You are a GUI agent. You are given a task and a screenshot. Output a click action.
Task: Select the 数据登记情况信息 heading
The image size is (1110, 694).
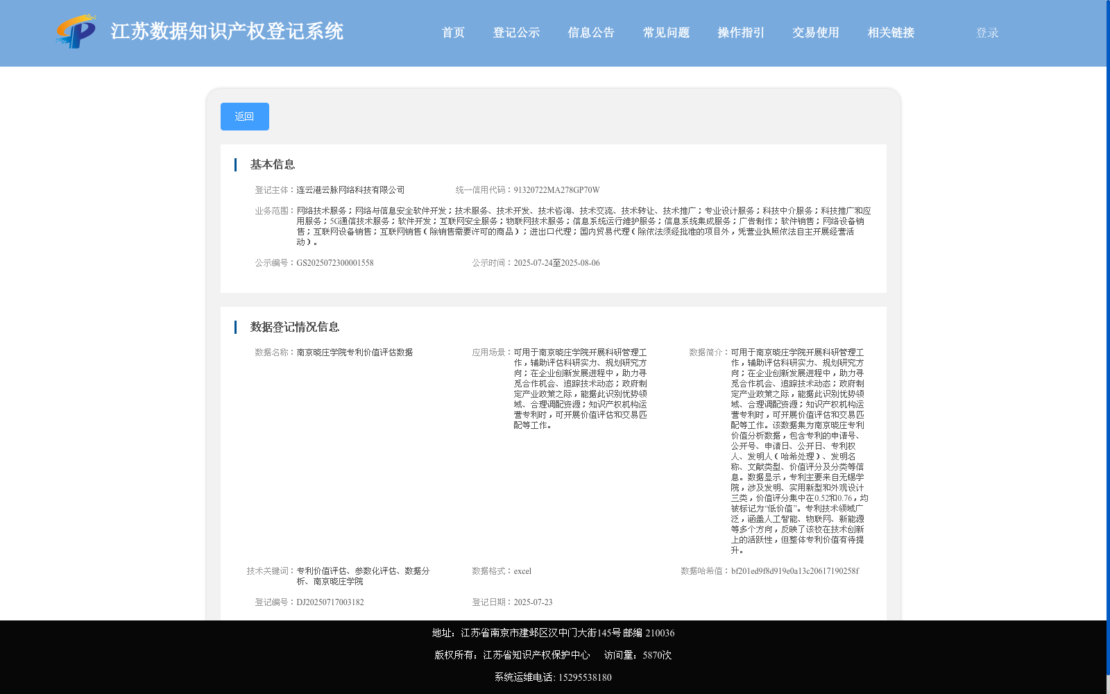[295, 327]
